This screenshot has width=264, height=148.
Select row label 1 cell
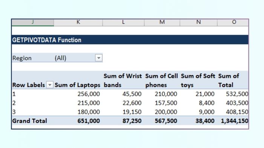[33, 94]
